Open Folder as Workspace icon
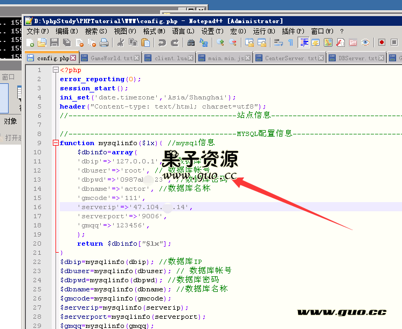 353,42
